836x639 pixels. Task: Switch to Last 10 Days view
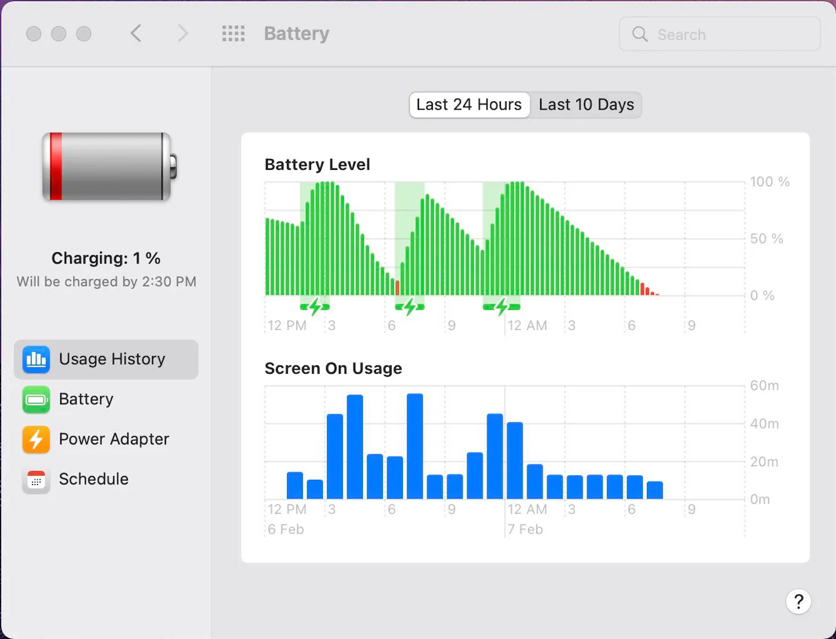click(x=586, y=105)
